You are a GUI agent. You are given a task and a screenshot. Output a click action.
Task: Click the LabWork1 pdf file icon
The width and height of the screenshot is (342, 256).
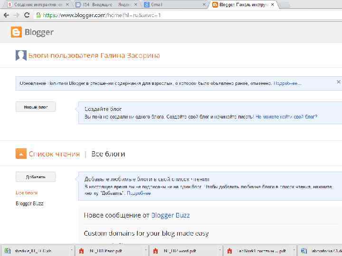click(229, 251)
